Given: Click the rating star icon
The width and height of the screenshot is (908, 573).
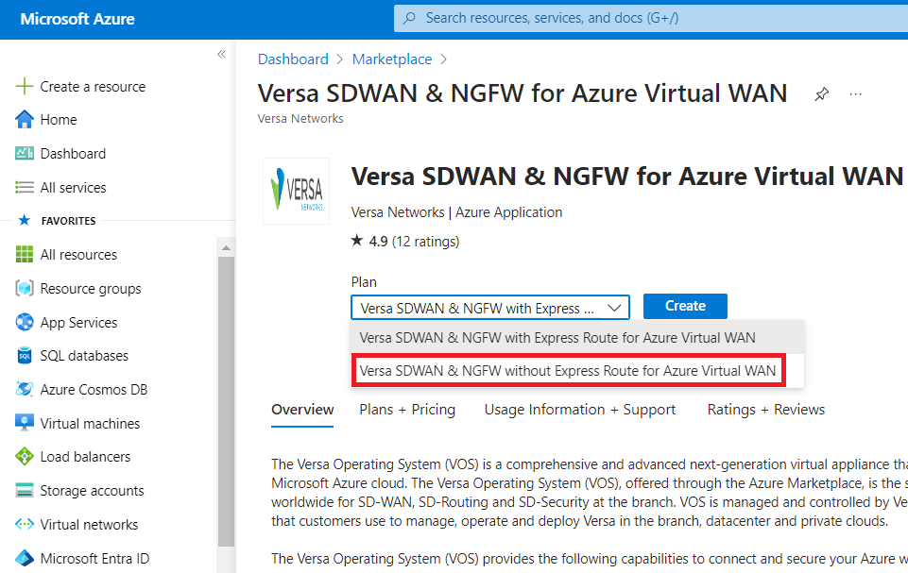Looking at the screenshot, I should pyautogui.click(x=357, y=240).
